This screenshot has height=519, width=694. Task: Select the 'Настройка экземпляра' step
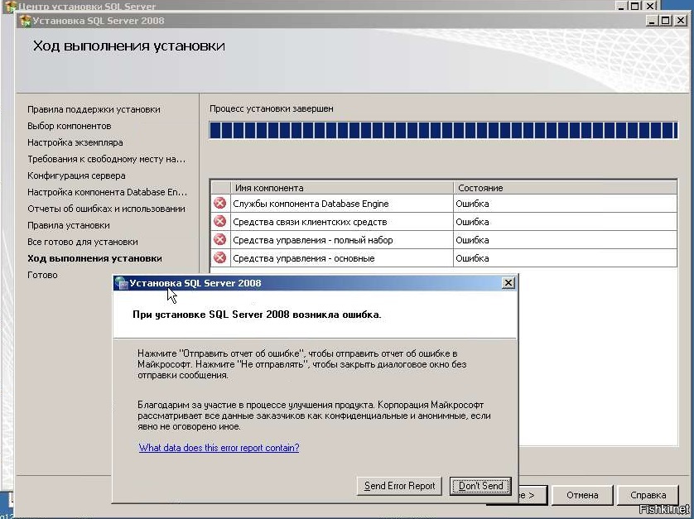[x=75, y=142]
